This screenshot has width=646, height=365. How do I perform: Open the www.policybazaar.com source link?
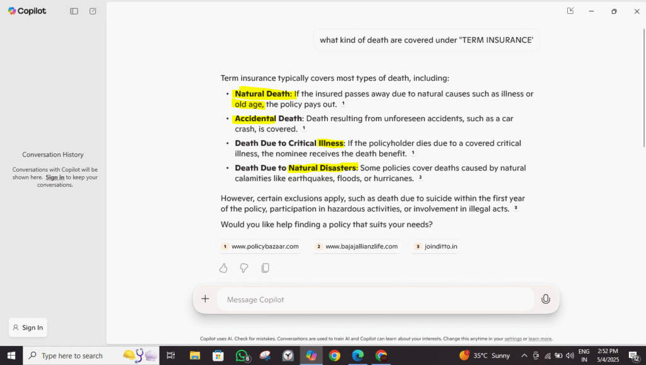tap(261, 246)
